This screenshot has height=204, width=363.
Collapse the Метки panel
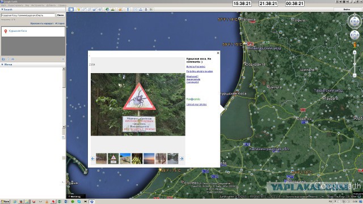pyautogui.click(x=2, y=65)
